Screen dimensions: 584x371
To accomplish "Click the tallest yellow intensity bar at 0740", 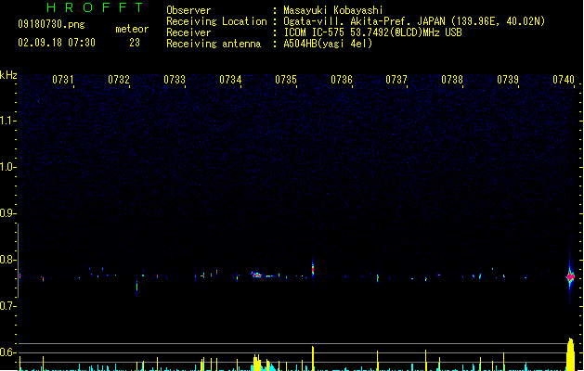I will (571, 354).
